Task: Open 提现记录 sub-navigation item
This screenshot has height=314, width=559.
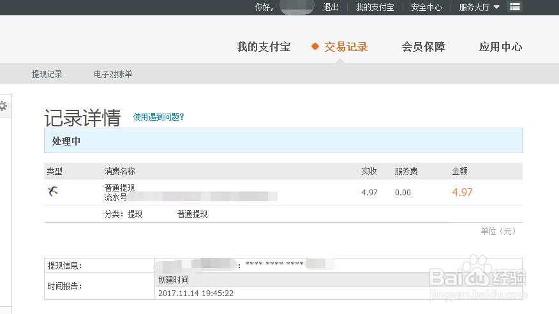Action: (x=47, y=74)
